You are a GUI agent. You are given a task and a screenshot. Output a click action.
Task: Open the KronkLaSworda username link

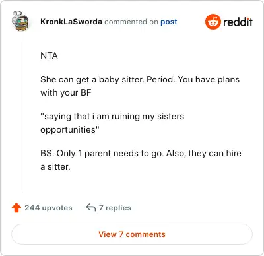click(x=71, y=22)
